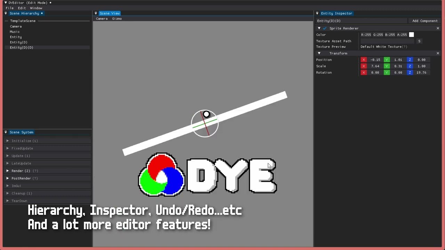
Task: Collapse the Scene System panel arrow
Action: pos(6,132)
